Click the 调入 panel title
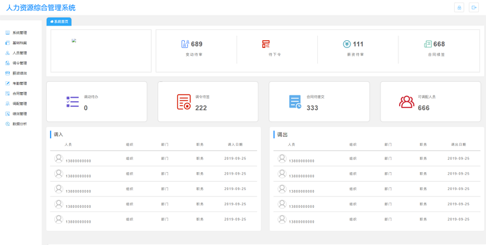 58,134
